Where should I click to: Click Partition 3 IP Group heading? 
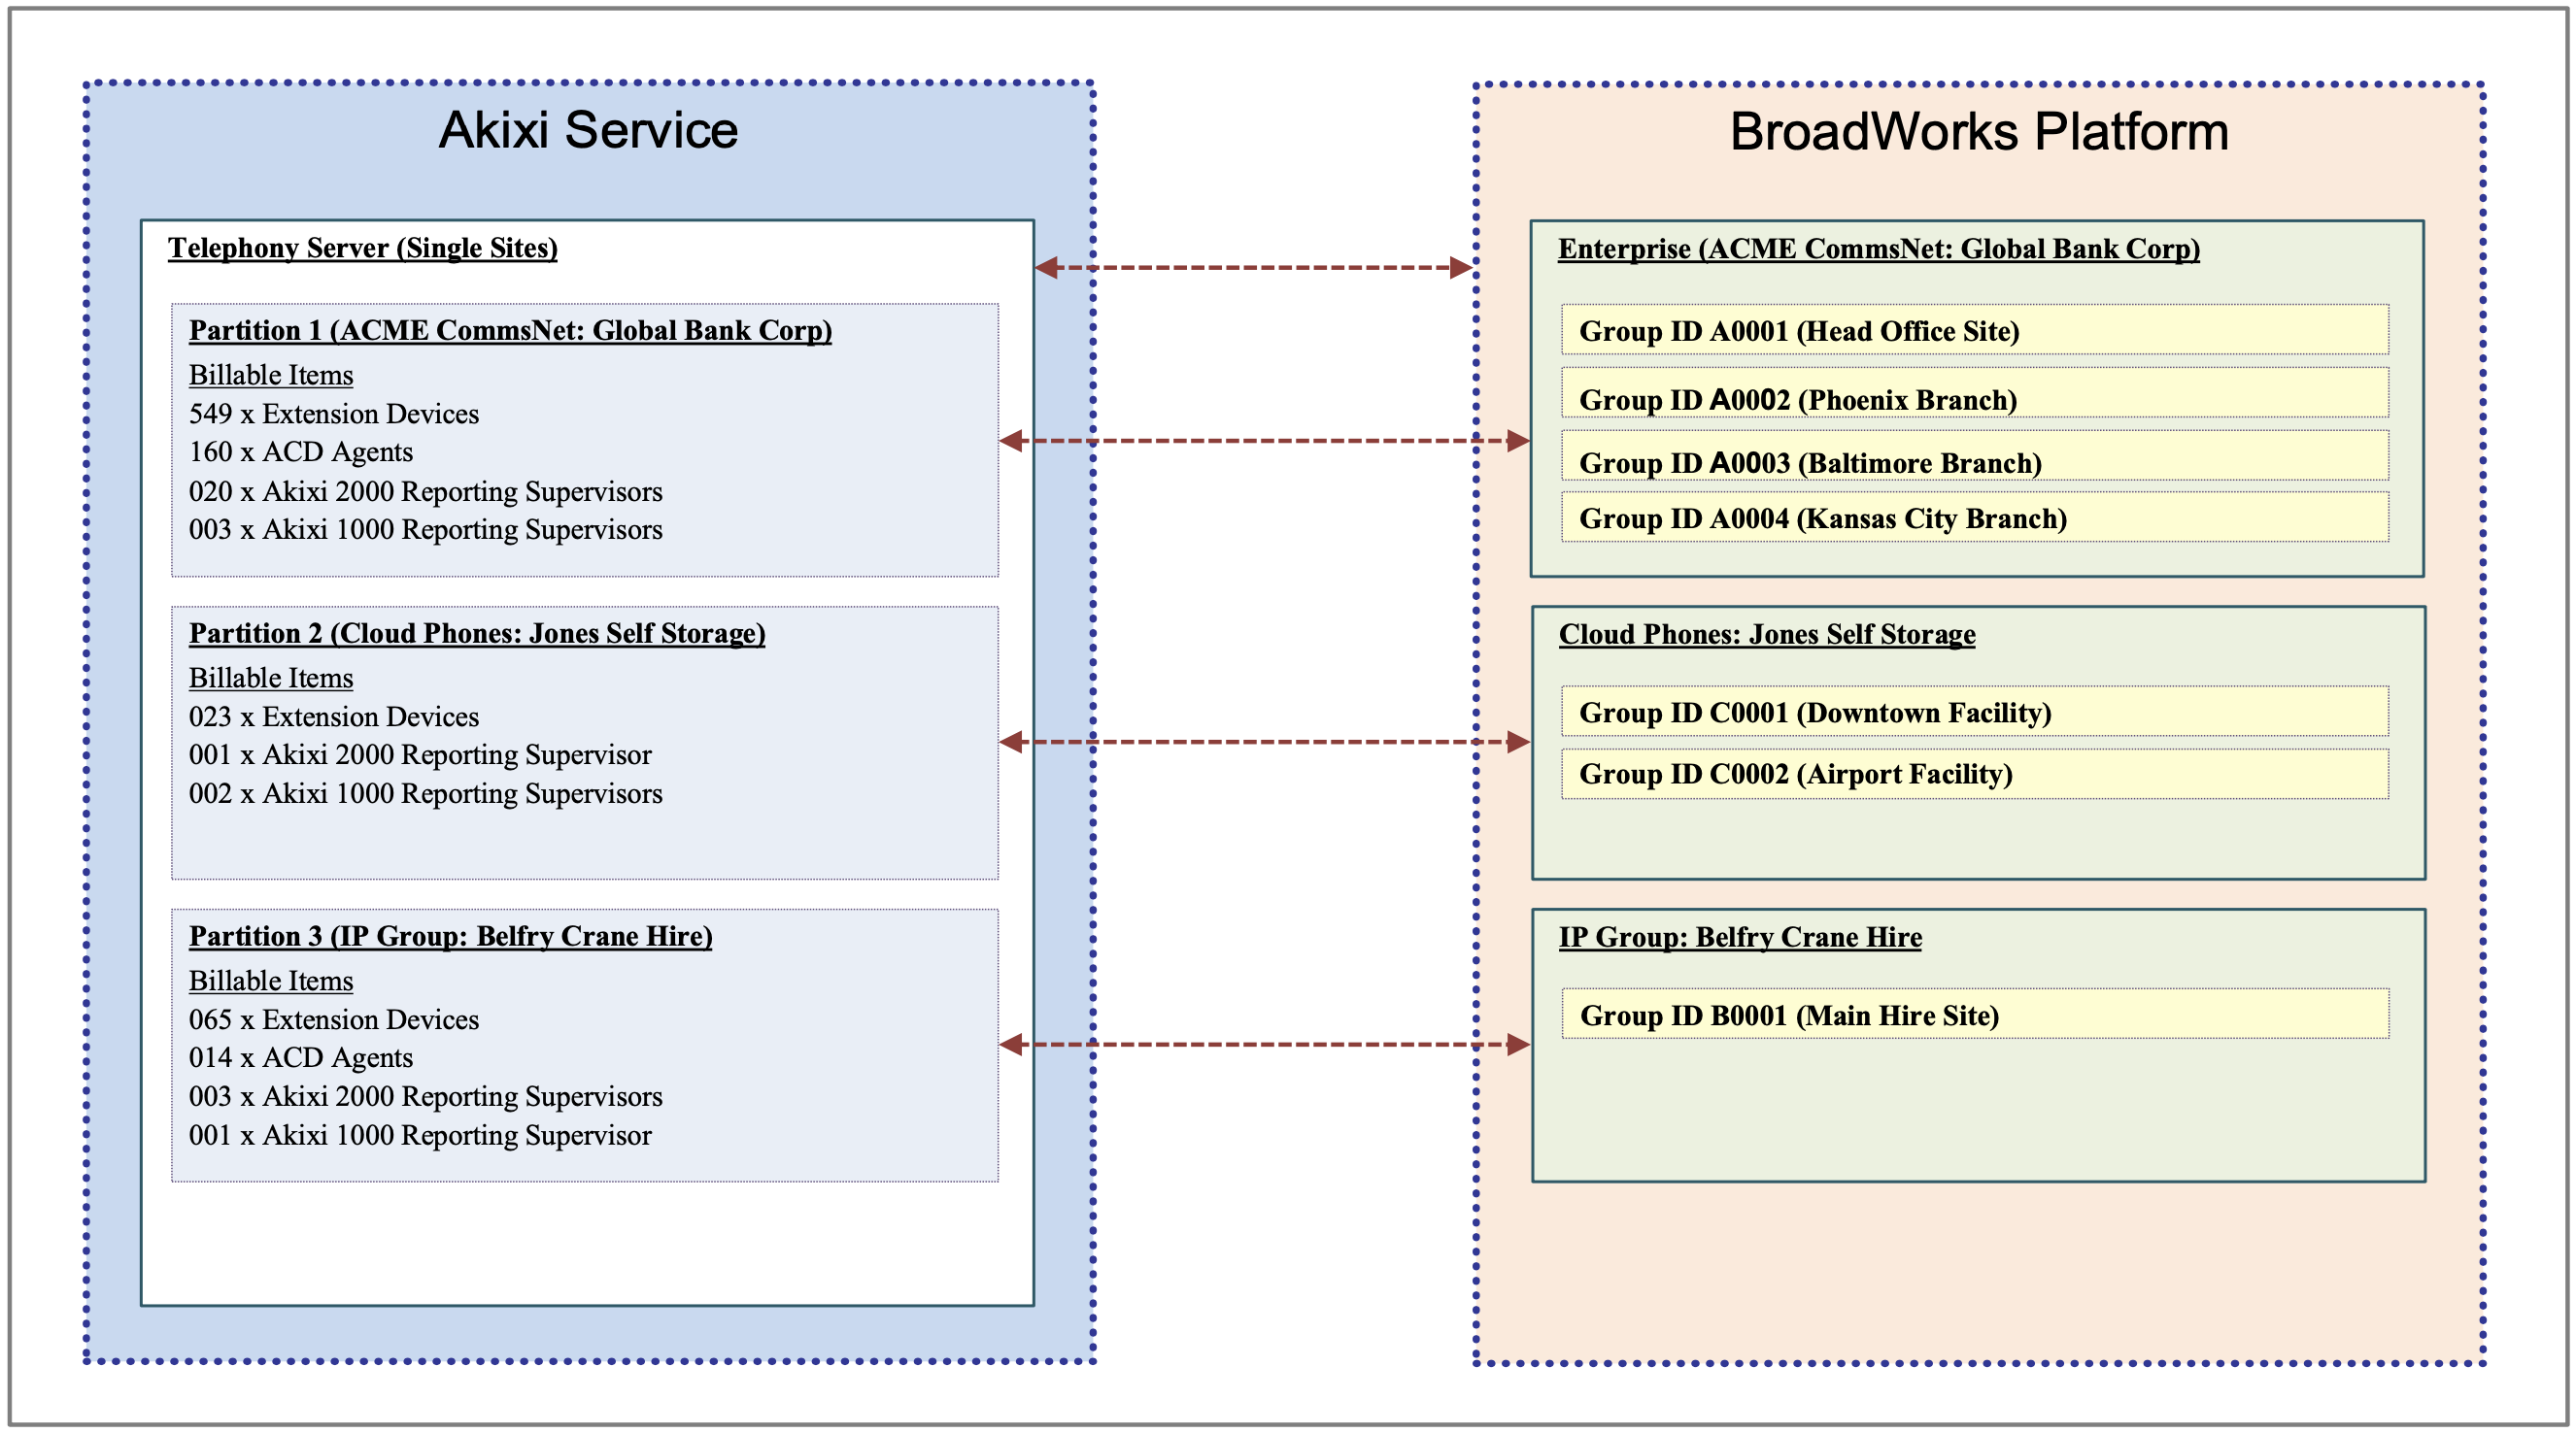pyautogui.click(x=450, y=936)
